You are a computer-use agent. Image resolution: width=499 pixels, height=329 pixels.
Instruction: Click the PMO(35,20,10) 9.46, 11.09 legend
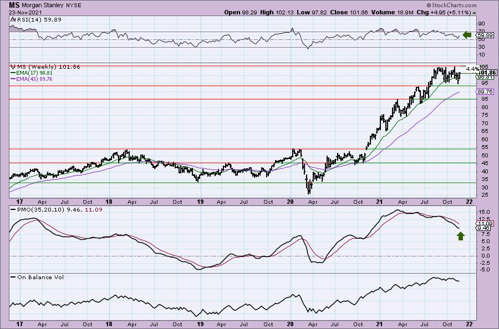[56, 210]
